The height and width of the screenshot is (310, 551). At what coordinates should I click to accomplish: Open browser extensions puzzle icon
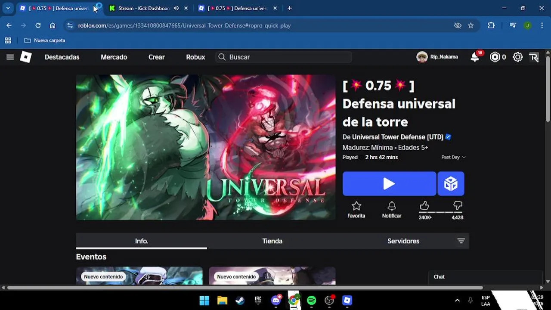tap(491, 25)
